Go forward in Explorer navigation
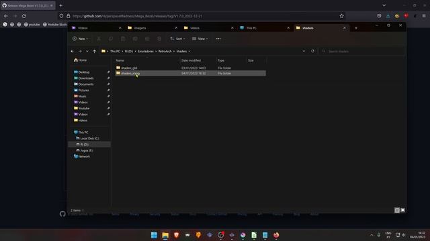This screenshot has width=430, height=241. pos(80,51)
